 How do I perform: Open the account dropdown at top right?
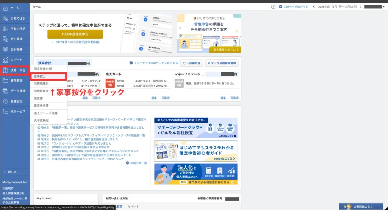tap(374, 7)
